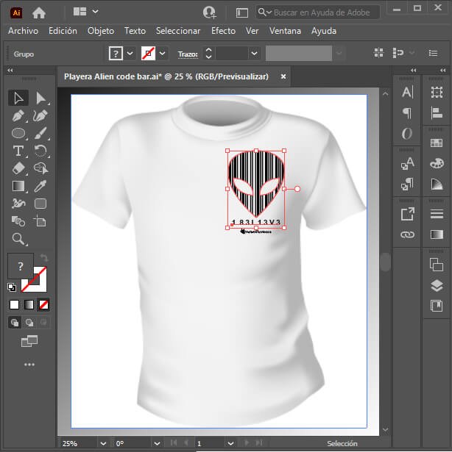Image resolution: width=452 pixels, height=452 pixels.
Task: Expand the zoom level 25% dropdown
Action: coord(103,443)
